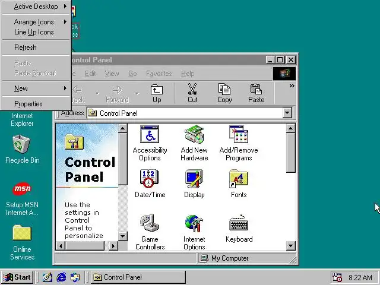Launch Internet Explorer from Quick Launch

[61, 277]
